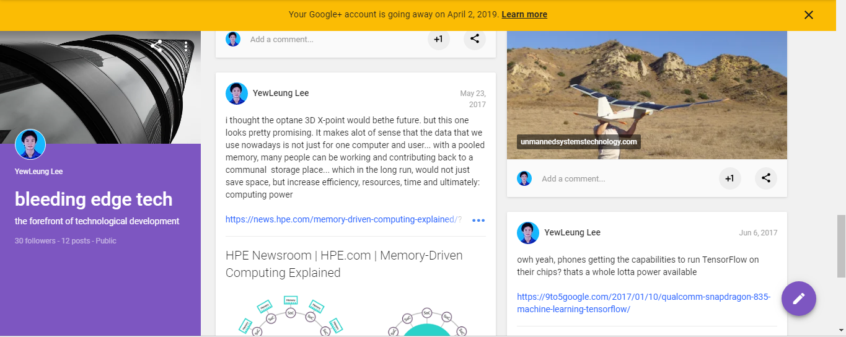The width and height of the screenshot is (846, 337).
Task: Open the solar drone photo
Action: coord(647,95)
